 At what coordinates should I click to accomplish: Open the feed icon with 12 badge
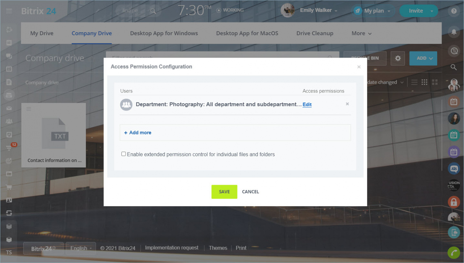coord(10,147)
